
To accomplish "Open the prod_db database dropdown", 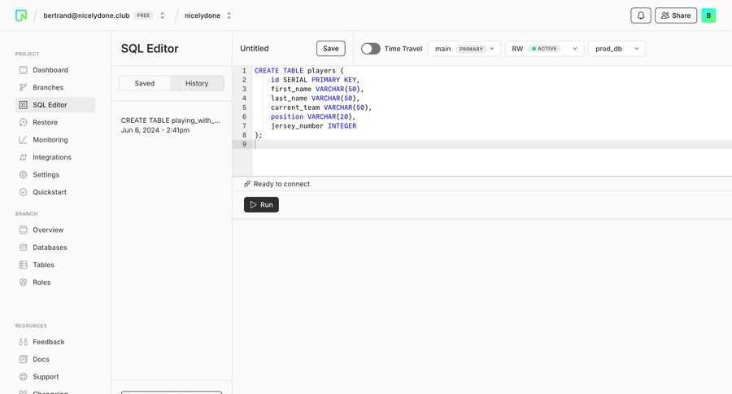I will (x=617, y=49).
